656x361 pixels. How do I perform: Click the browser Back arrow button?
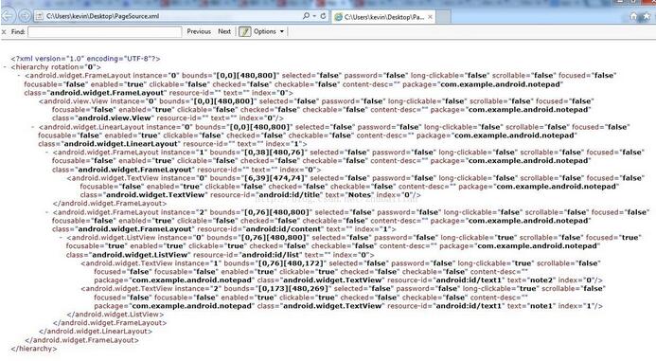click(8, 16)
